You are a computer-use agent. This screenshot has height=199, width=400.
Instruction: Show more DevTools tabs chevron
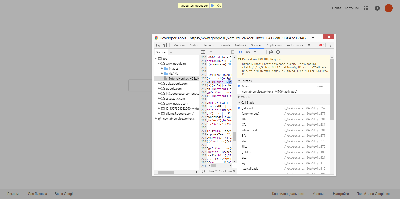pyautogui.click(x=309, y=45)
